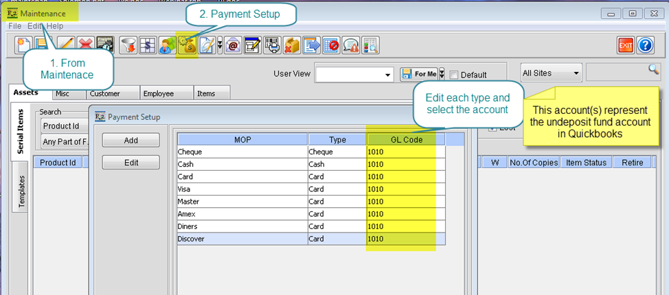
Task: Click the search magnifier icon
Action: pyautogui.click(x=653, y=69)
